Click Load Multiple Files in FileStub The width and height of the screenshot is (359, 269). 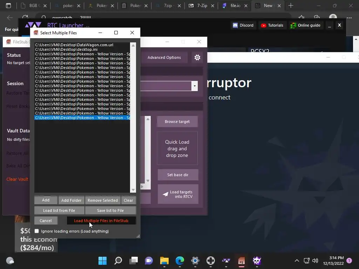101,221
